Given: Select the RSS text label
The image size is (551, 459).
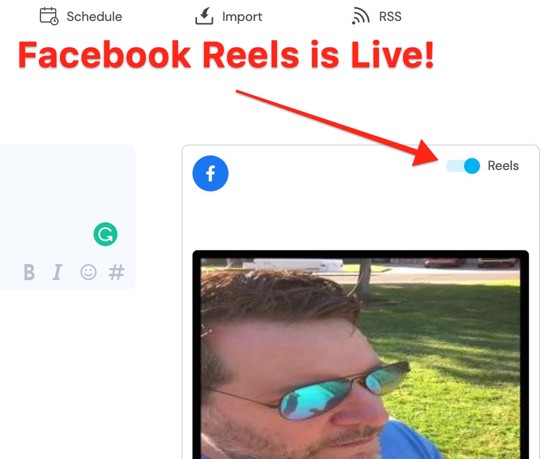Looking at the screenshot, I should click(390, 17).
